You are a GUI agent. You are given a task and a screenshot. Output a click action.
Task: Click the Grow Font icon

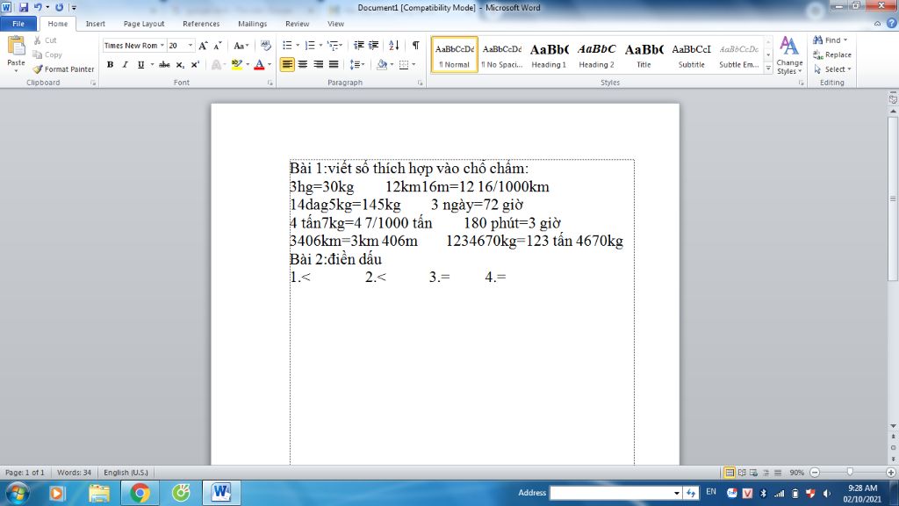coord(203,46)
